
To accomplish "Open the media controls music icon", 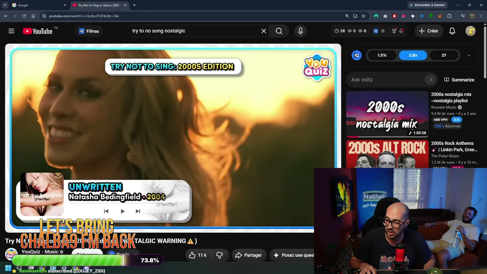I will point(463,16).
